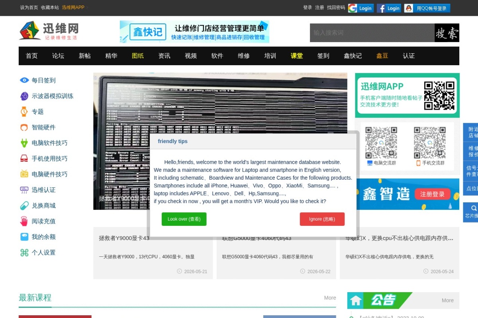Click the orange icon beside 智能硬件
The height and width of the screenshot is (318, 478).
24,128
